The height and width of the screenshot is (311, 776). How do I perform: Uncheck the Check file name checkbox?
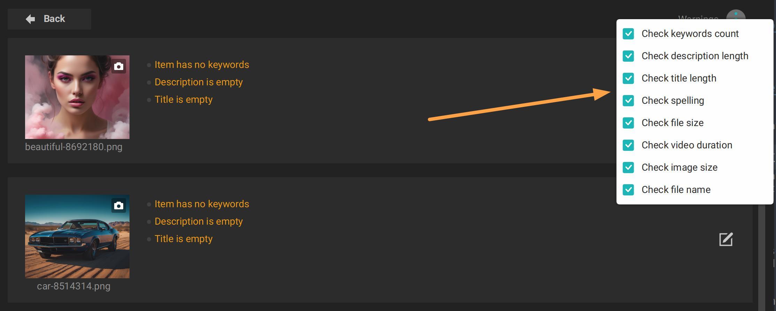pyautogui.click(x=628, y=190)
